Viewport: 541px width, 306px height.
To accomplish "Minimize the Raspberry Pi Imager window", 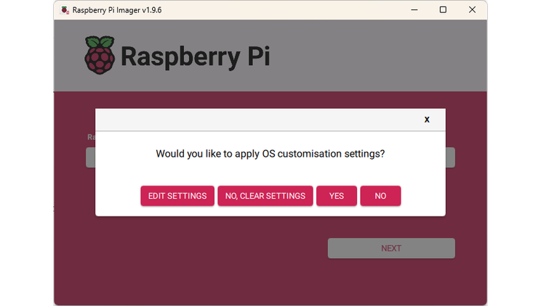I will 414,9.
